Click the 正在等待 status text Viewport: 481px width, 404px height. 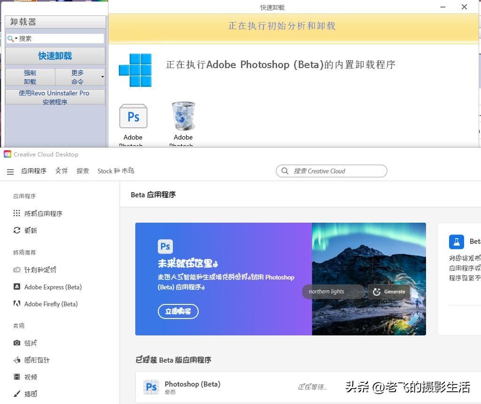pyautogui.click(x=312, y=387)
